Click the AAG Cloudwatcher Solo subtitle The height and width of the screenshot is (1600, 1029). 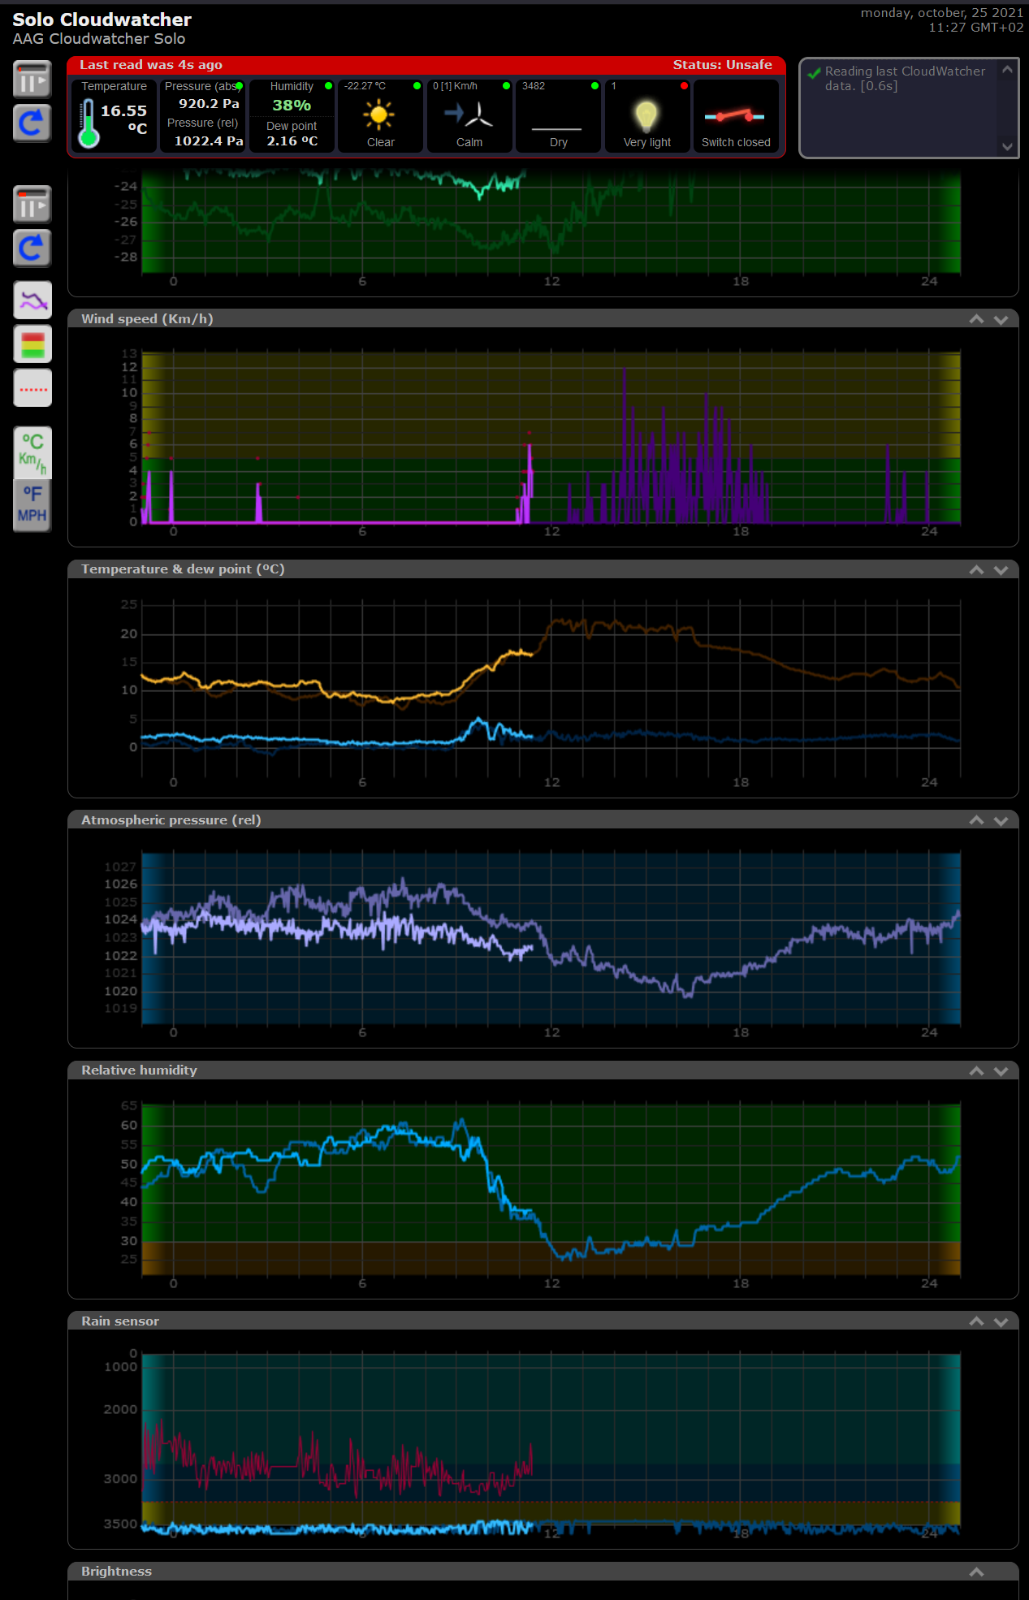99,39
